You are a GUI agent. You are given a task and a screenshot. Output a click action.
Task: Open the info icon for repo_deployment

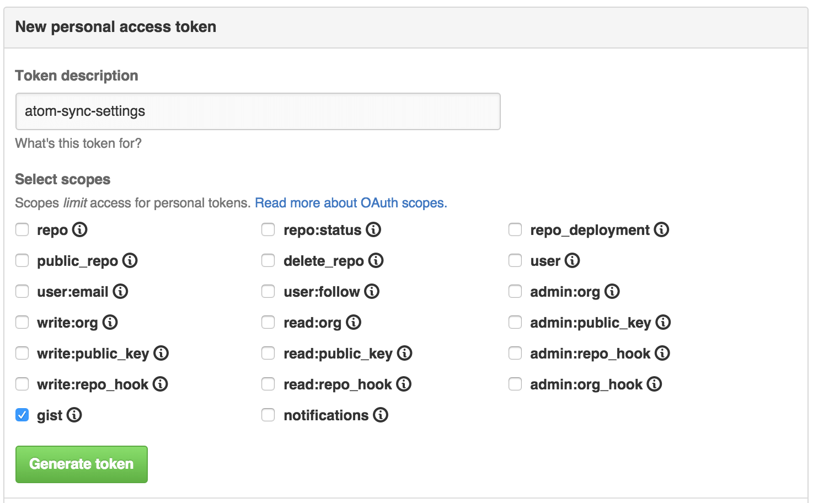[661, 229]
